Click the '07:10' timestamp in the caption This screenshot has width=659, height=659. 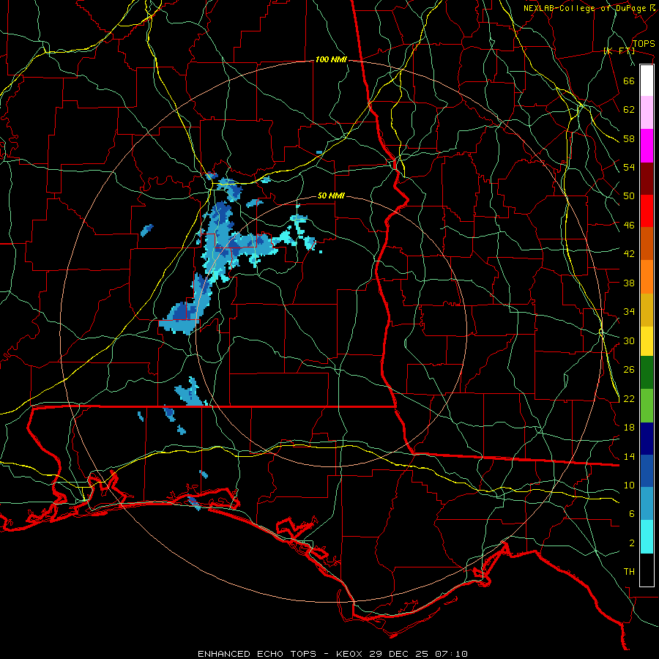(x=451, y=654)
